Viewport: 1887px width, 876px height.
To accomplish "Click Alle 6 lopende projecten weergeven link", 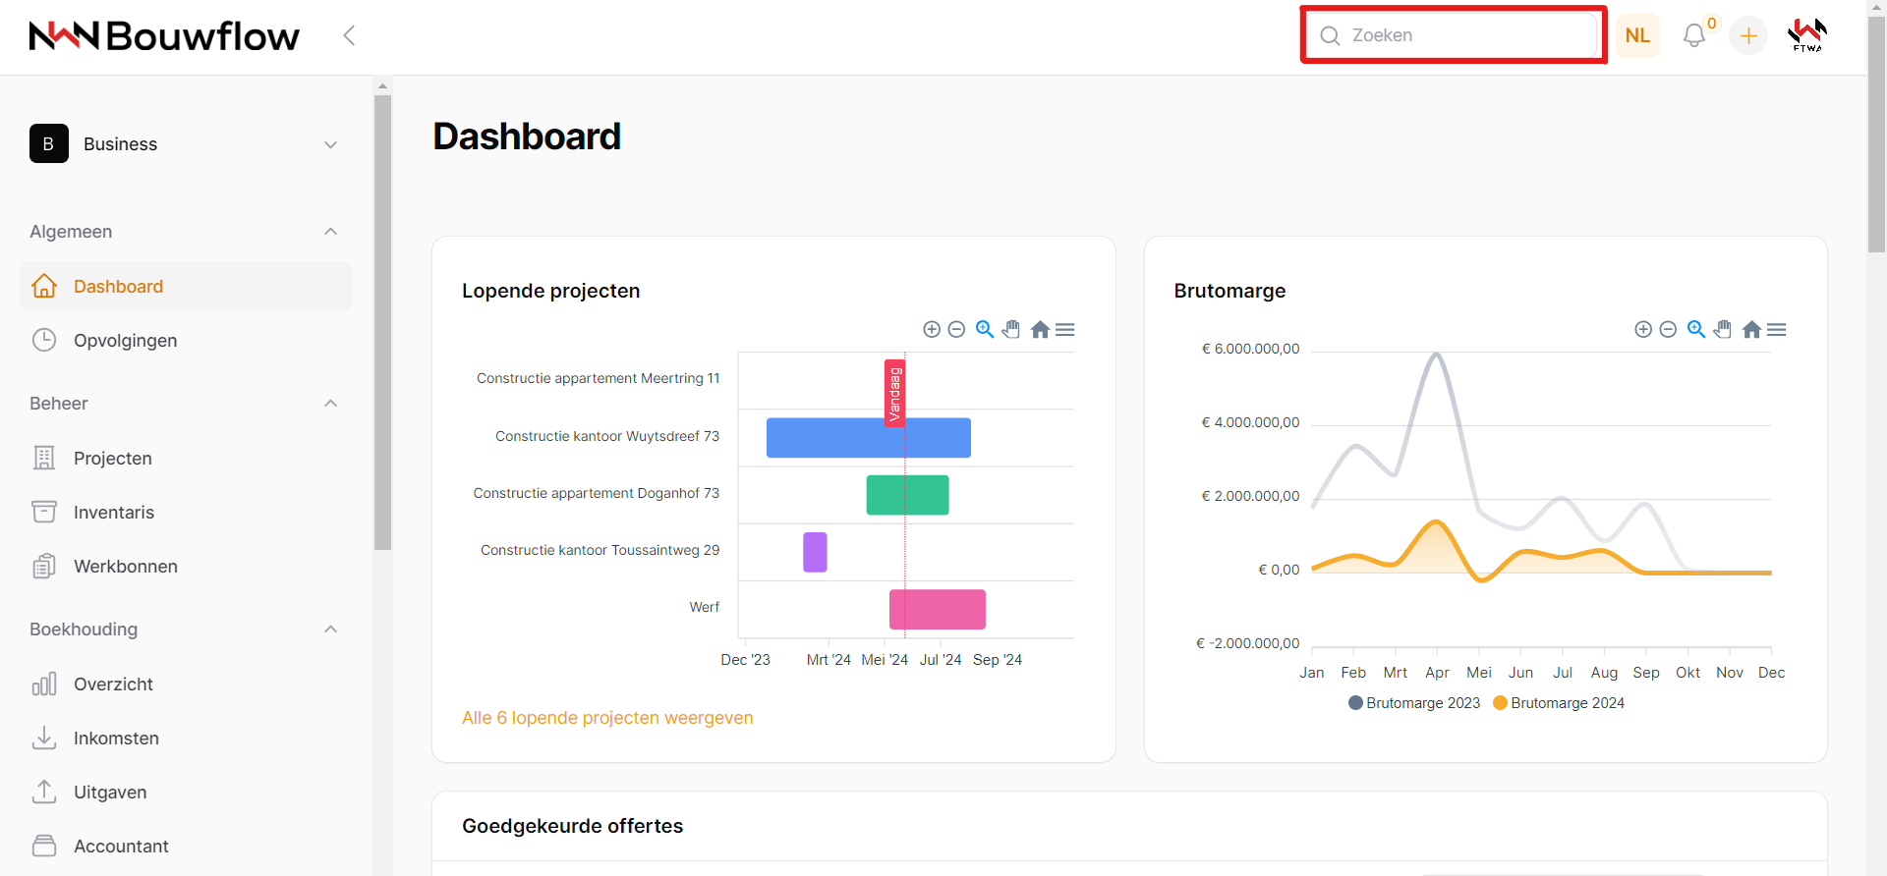I will [607, 718].
